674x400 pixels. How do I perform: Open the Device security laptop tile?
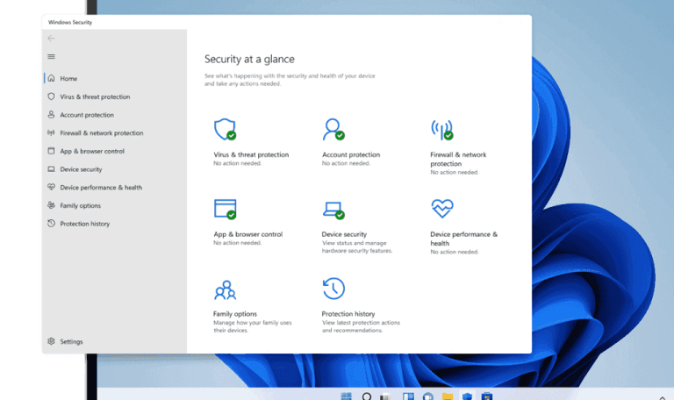[x=357, y=226]
